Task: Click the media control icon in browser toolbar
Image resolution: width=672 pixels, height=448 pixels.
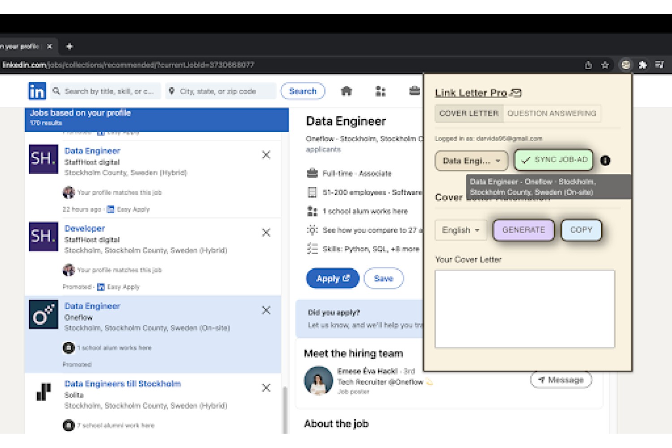Action: 659,65
